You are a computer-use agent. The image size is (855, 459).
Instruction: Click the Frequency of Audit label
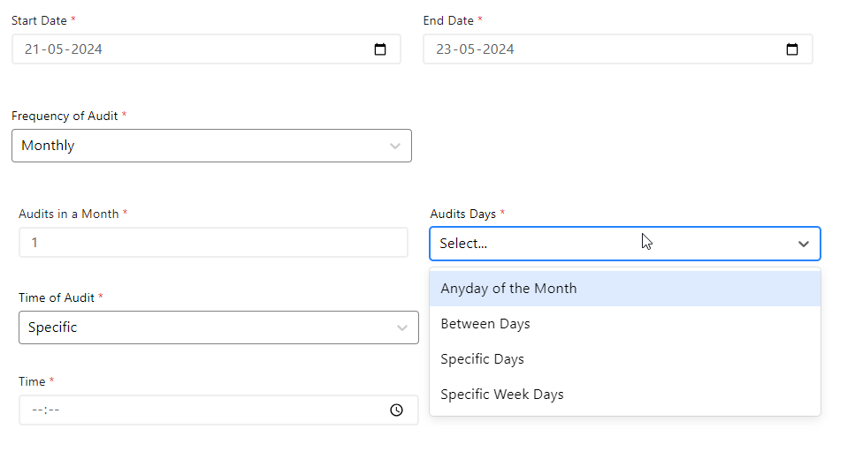(x=65, y=116)
